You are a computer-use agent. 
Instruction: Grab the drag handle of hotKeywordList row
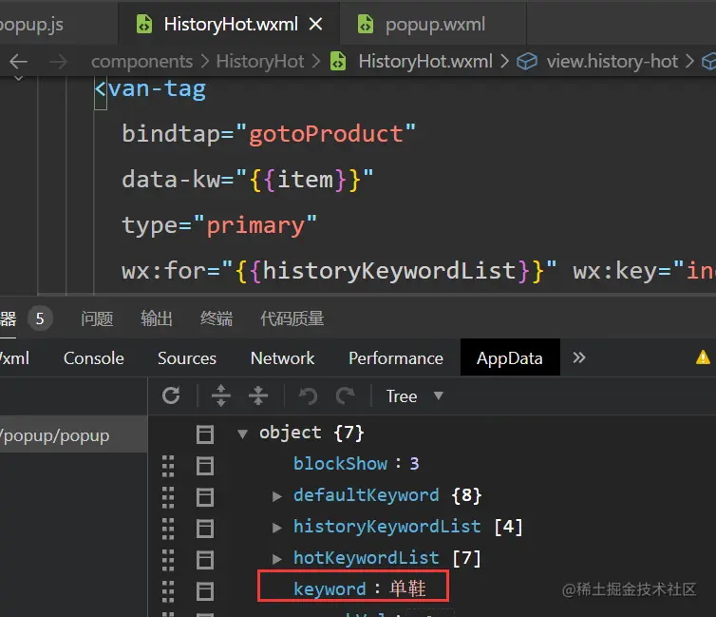pyautogui.click(x=168, y=560)
